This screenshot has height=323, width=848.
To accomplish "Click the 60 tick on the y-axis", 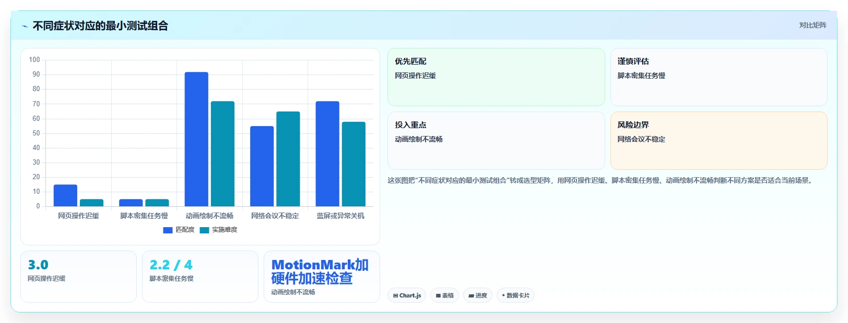I will [36, 118].
